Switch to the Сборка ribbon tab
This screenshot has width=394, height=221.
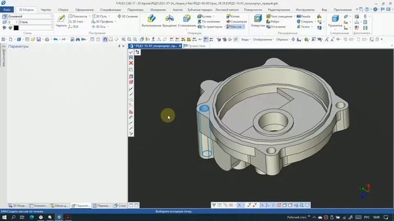[63, 10]
